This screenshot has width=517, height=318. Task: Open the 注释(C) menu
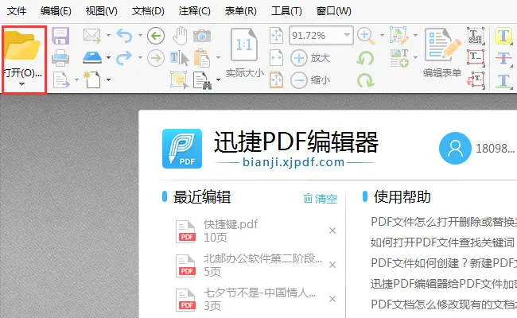click(x=195, y=11)
